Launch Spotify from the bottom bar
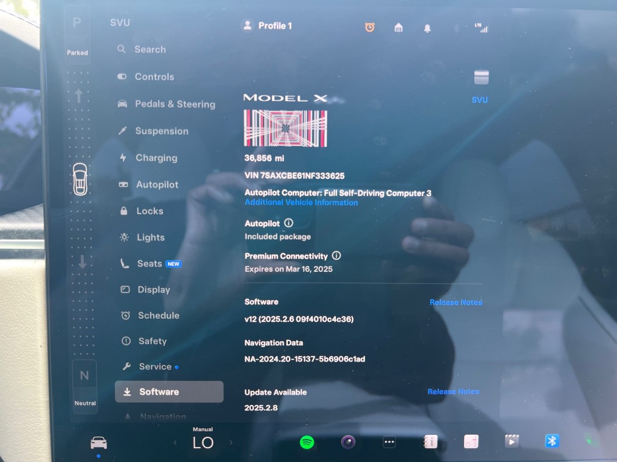The height and width of the screenshot is (462, 617). pos(307,442)
